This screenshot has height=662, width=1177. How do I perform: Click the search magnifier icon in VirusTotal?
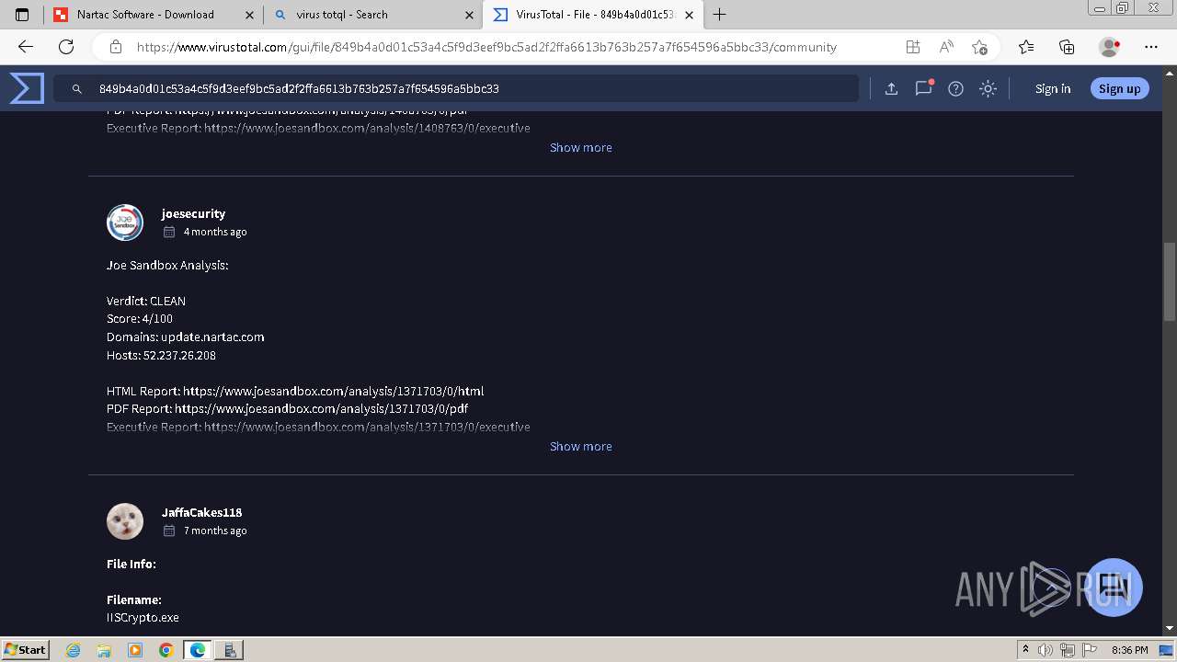coord(77,89)
